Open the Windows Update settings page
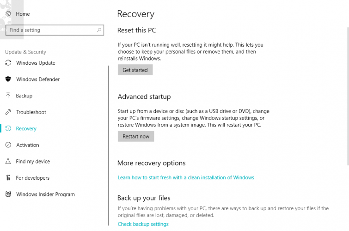This screenshot has width=349, height=231. click(36, 63)
